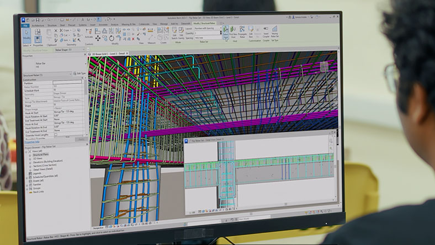This screenshot has height=245, width=435.
Task: Select Sections (Cross Section) tree item
Action: pos(45,166)
